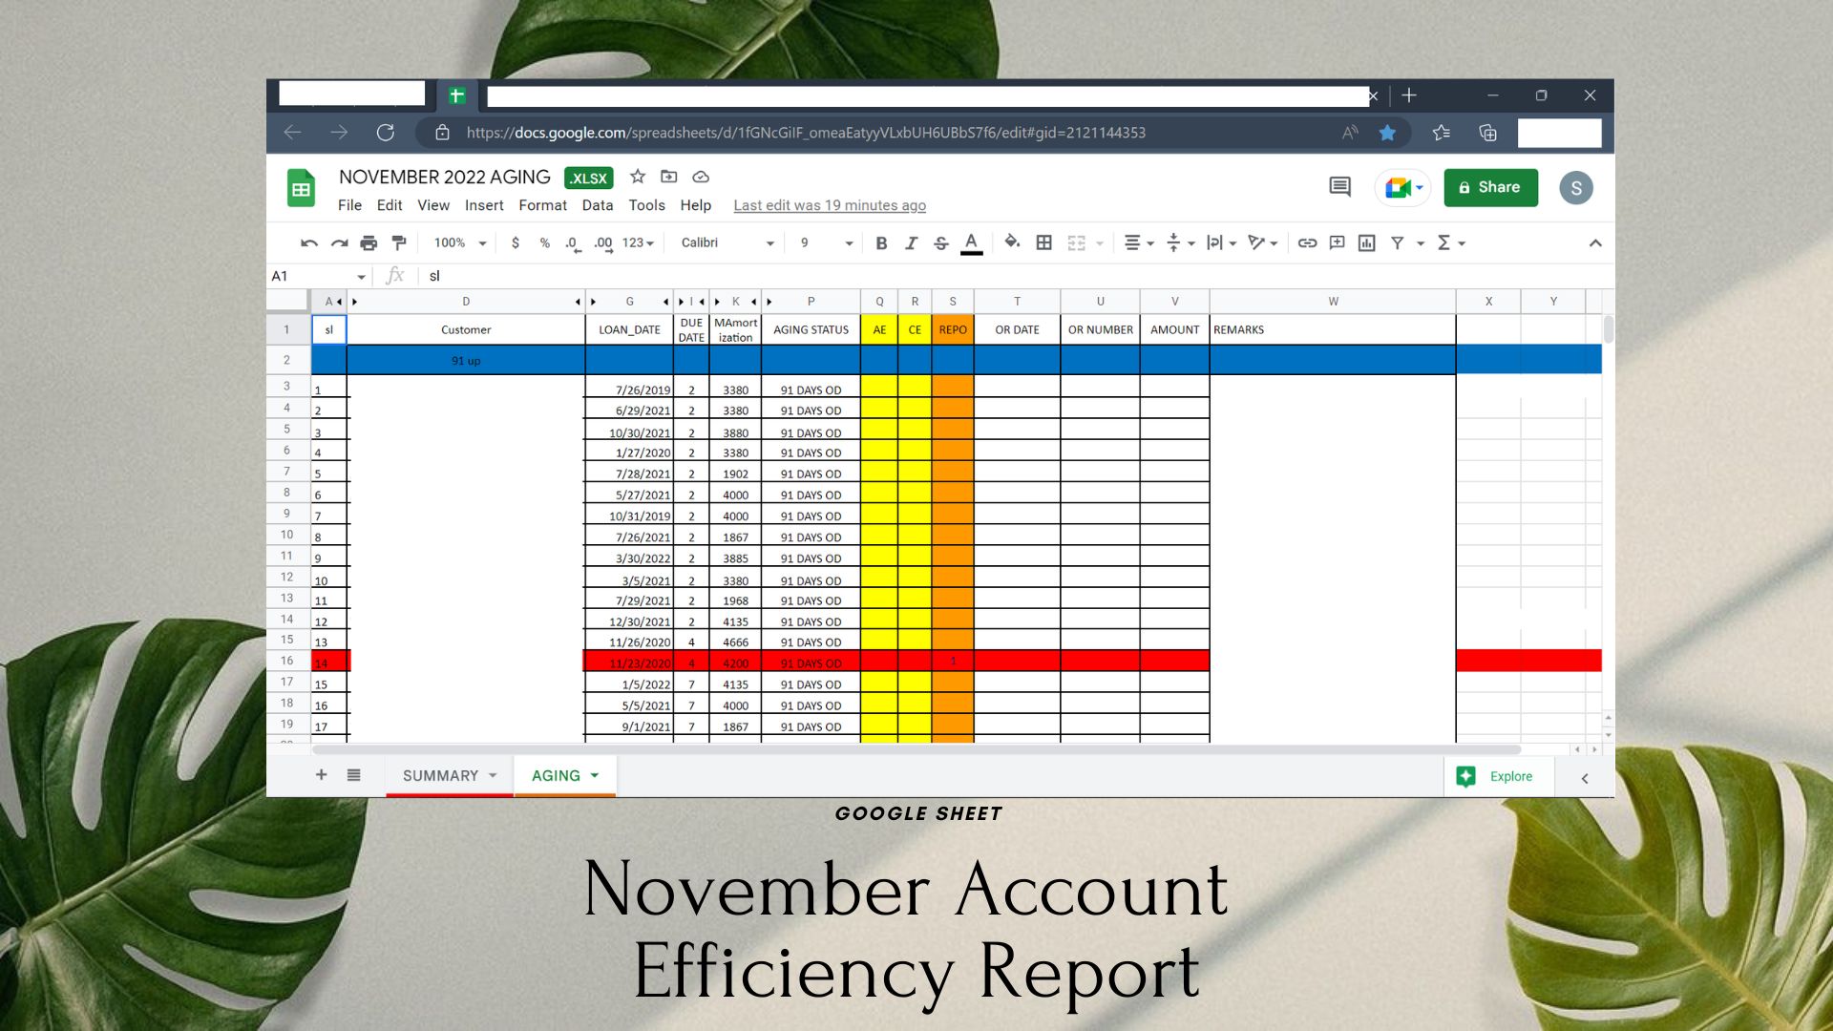Click the insert chart icon
Viewport: 1833px width, 1031px height.
(1367, 243)
